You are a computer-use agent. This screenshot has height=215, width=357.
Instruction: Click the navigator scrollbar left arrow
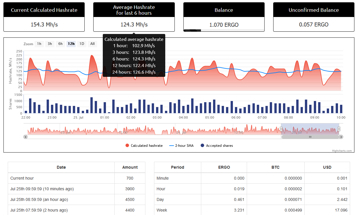coord(26,137)
